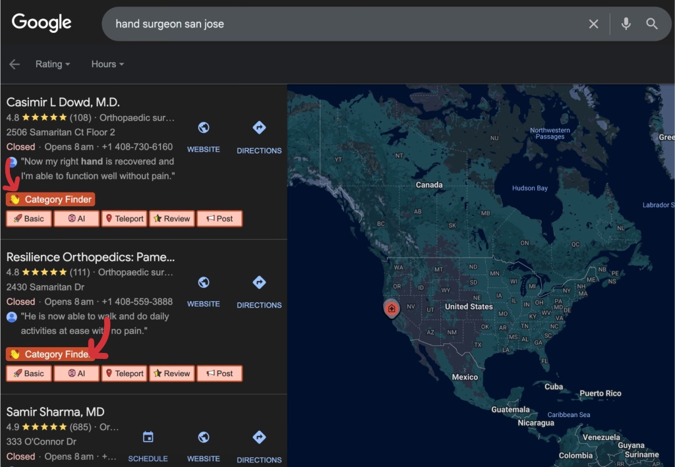Click Teleport button under Resilience Orthopedics

point(125,373)
